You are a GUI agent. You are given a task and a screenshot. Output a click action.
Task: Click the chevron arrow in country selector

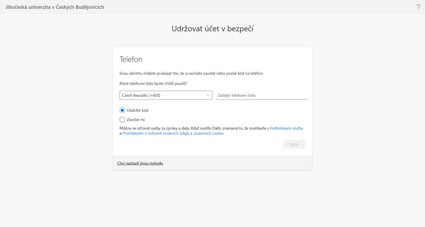point(208,95)
